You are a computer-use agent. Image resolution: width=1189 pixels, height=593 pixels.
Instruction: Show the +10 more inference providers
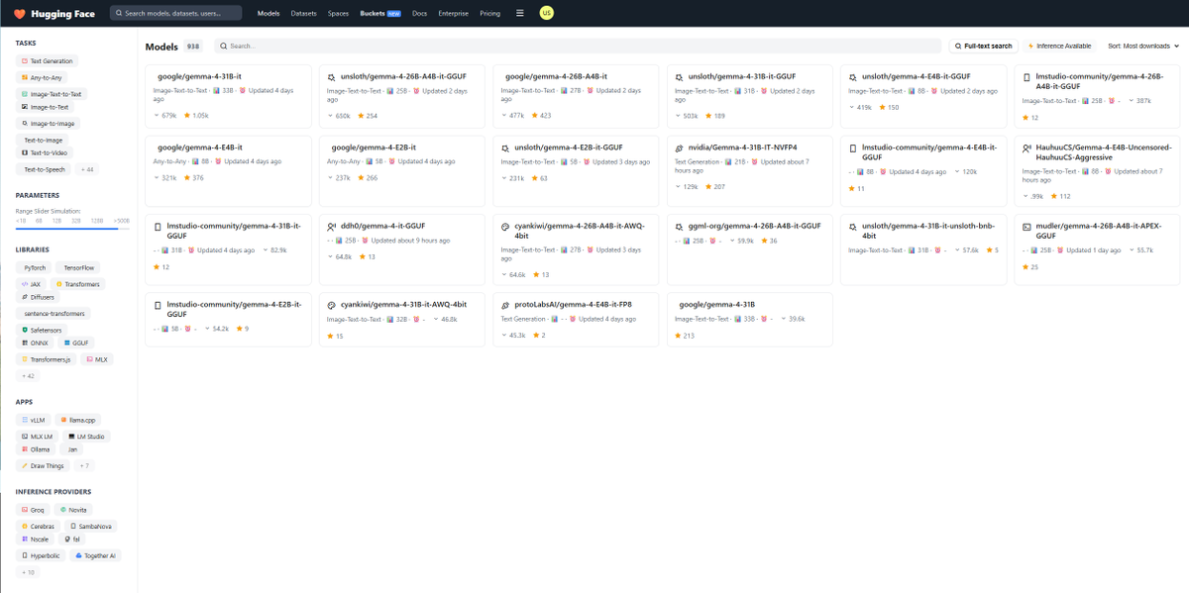pos(30,571)
